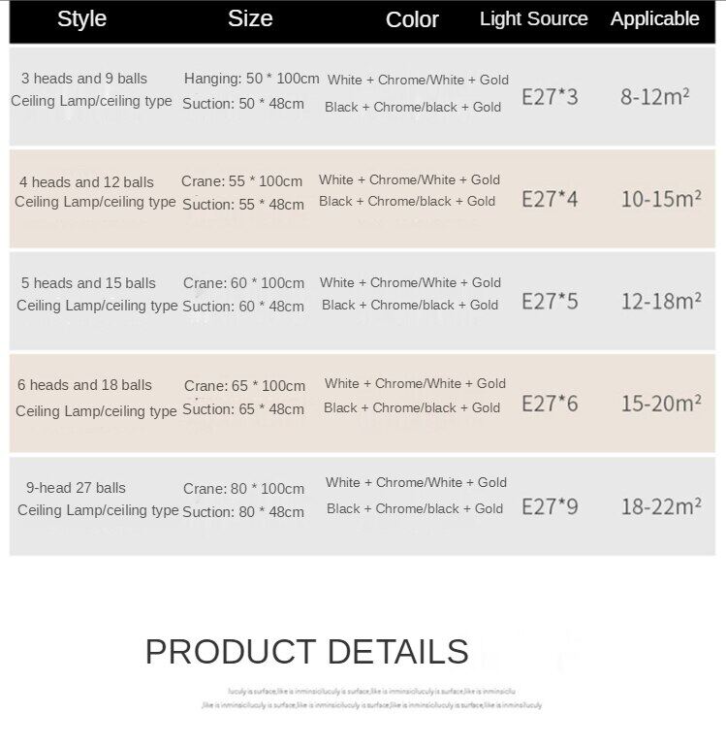Select the "6 heads and 18 balls" style
Screen dimensions: 726x746
(84, 385)
